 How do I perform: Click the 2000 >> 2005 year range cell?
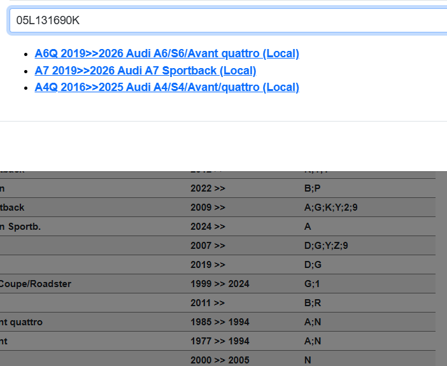(220, 360)
